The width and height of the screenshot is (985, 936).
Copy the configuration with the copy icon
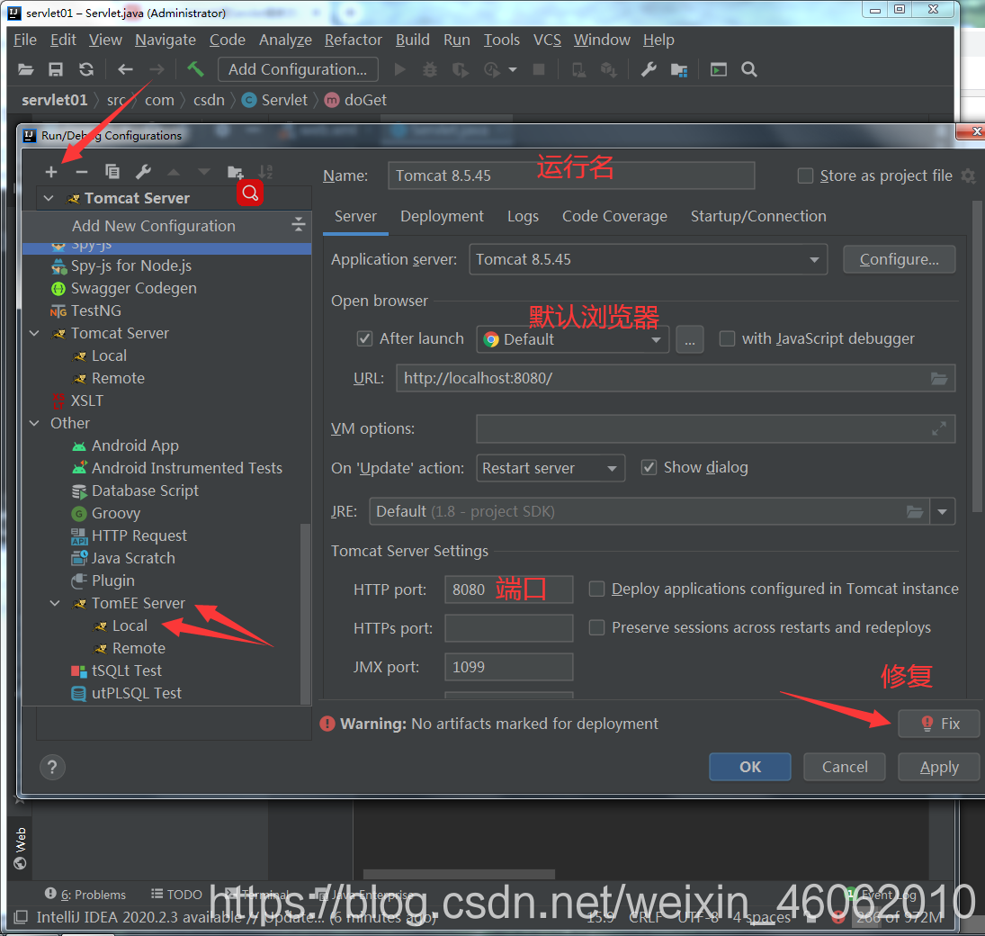pyautogui.click(x=112, y=172)
